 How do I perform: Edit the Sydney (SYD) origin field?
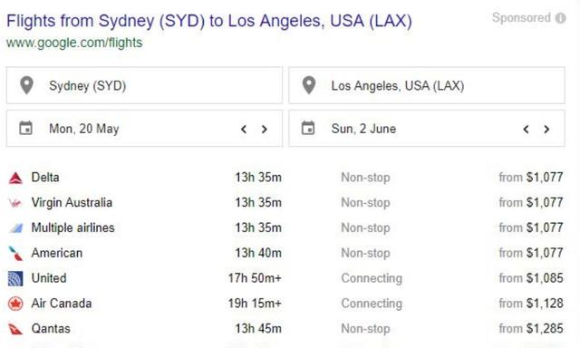point(144,85)
